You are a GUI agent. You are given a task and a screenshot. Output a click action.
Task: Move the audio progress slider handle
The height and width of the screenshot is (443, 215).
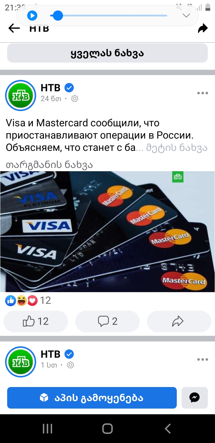tap(57, 16)
